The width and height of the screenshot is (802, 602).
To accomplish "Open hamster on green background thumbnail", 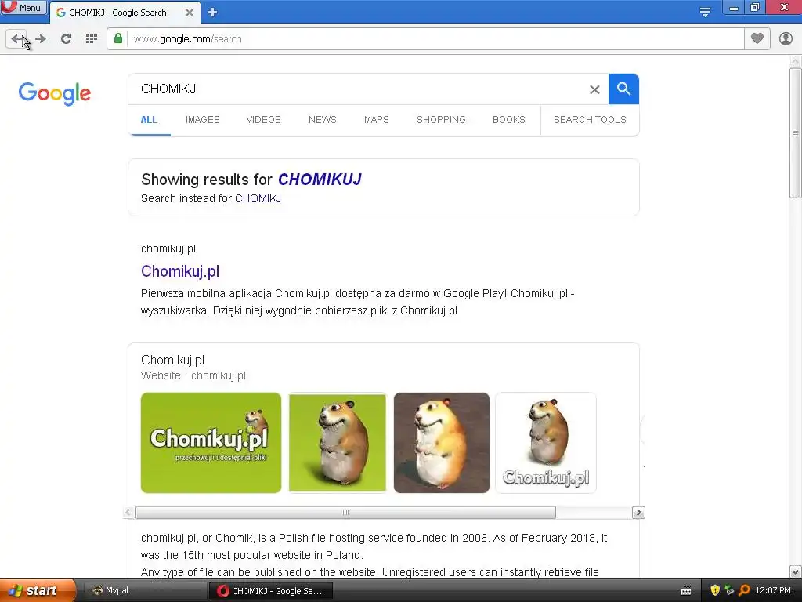I will [338, 443].
